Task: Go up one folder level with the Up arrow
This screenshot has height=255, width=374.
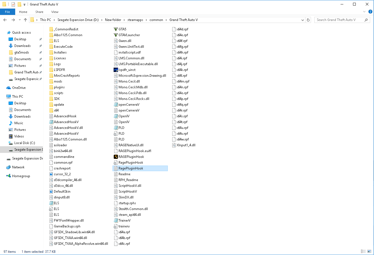Action: 25,20
